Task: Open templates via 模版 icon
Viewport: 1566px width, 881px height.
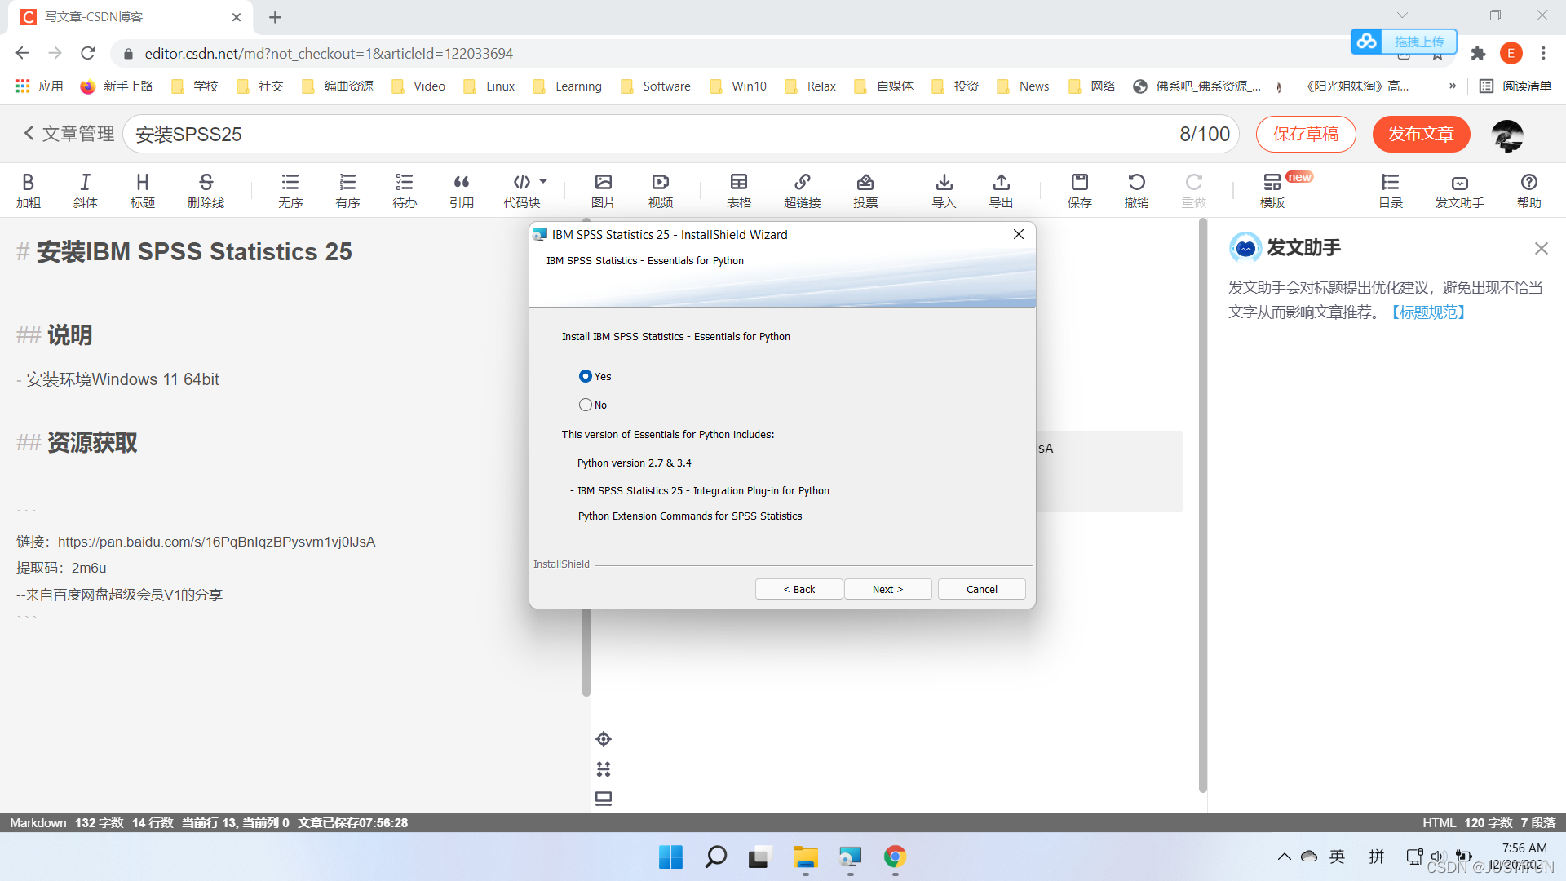Action: coord(1272,191)
